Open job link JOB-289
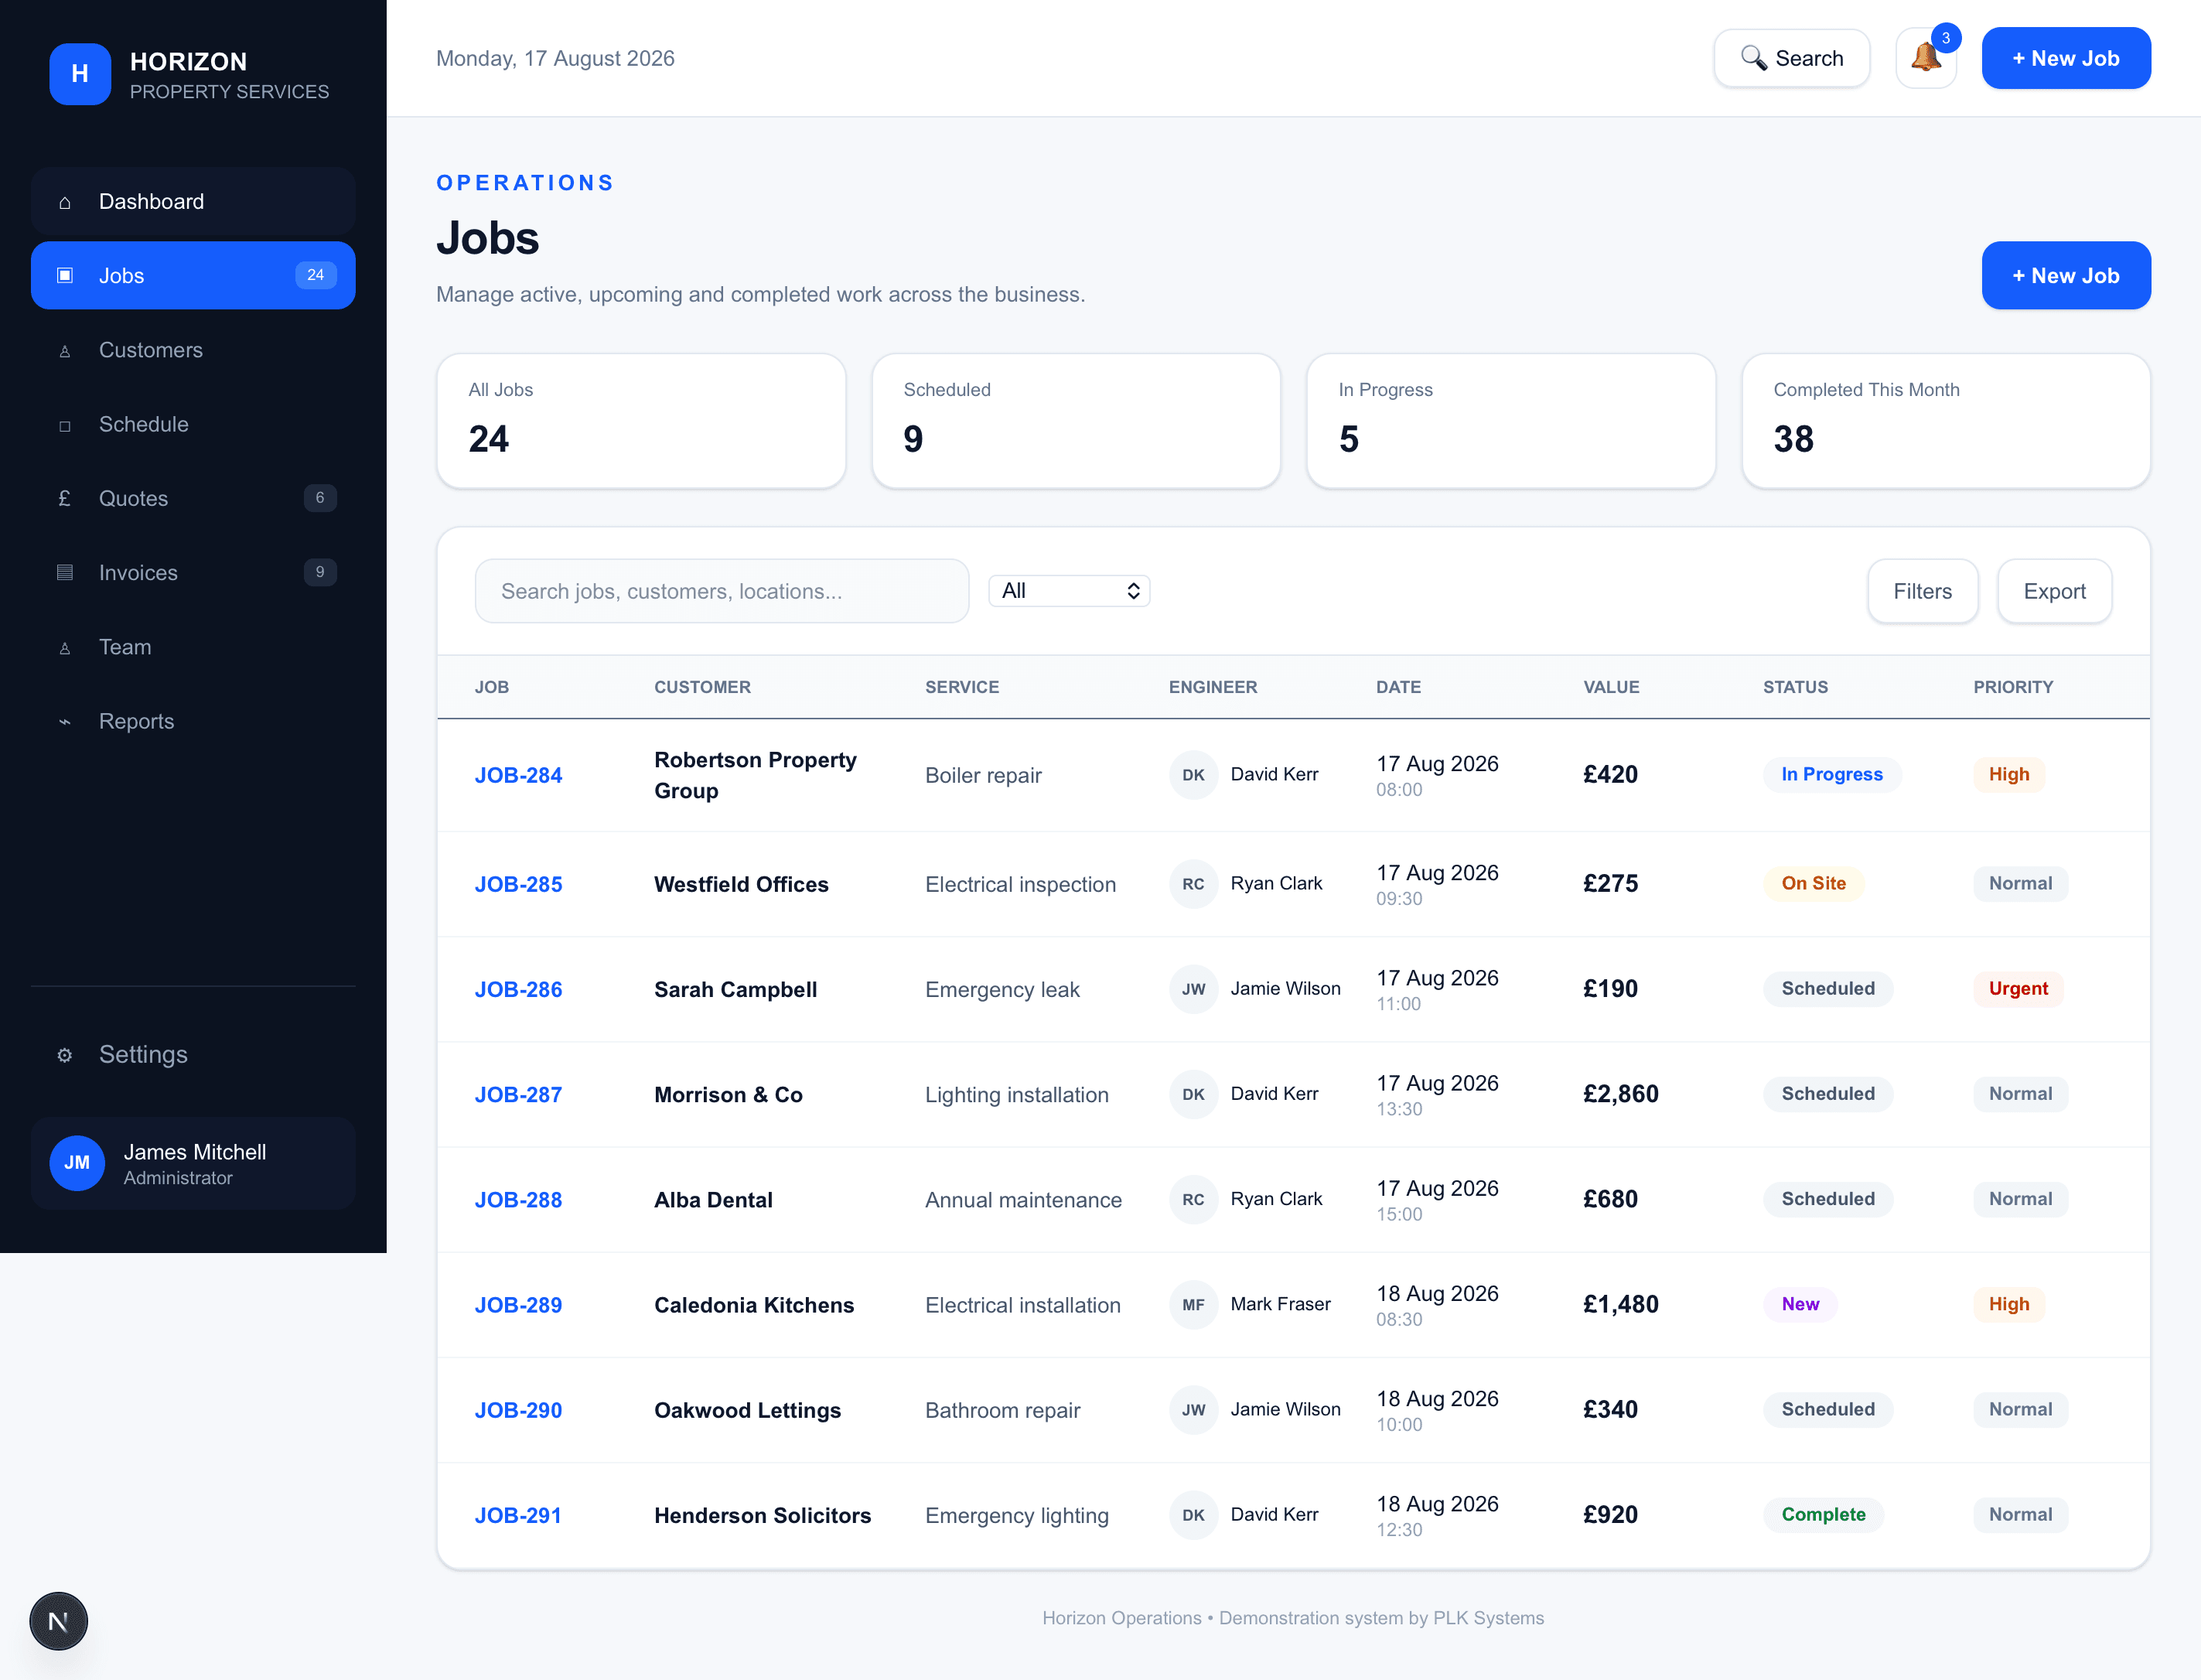Image resolution: width=2201 pixels, height=1680 pixels. (518, 1305)
